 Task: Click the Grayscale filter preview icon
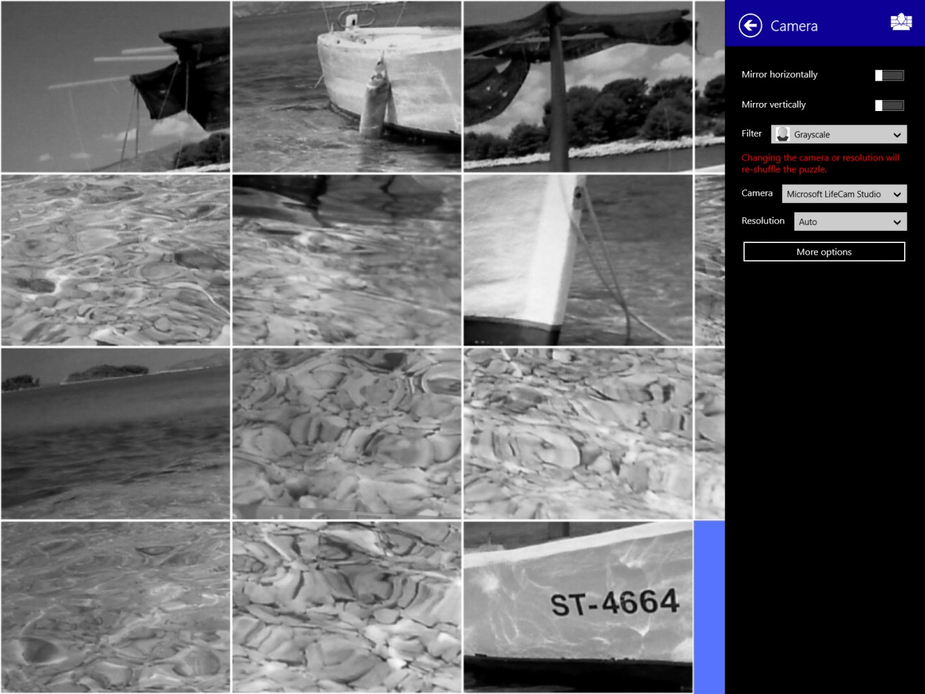(782, 134)
